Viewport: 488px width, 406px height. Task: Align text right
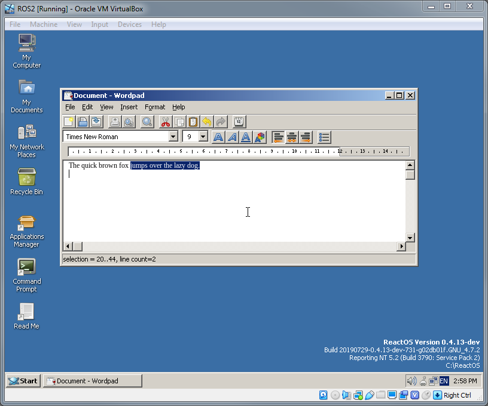[306, 137]
